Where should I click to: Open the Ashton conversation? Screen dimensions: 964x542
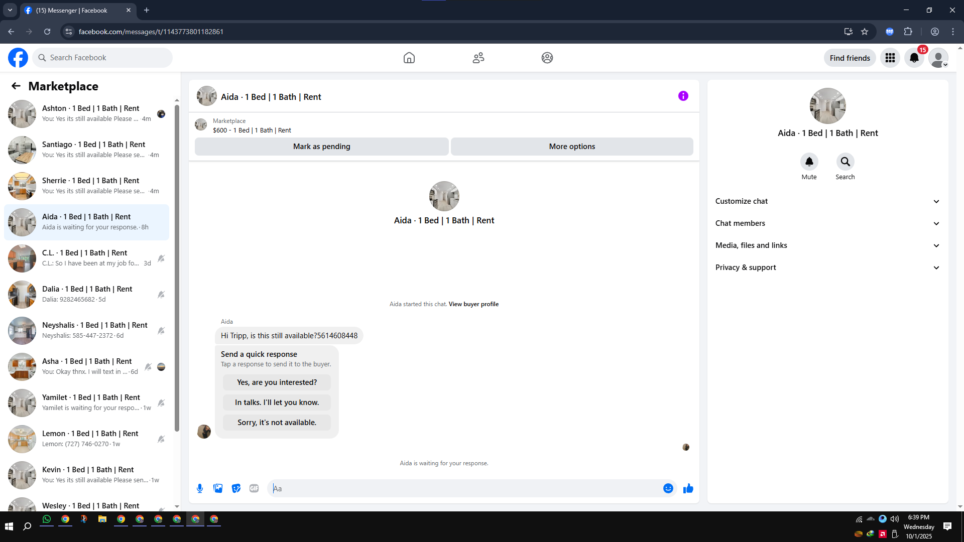coord(86,114)
